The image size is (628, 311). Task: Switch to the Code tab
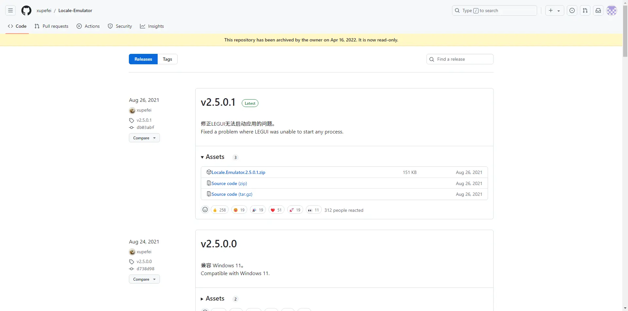(x=17, y=26)
